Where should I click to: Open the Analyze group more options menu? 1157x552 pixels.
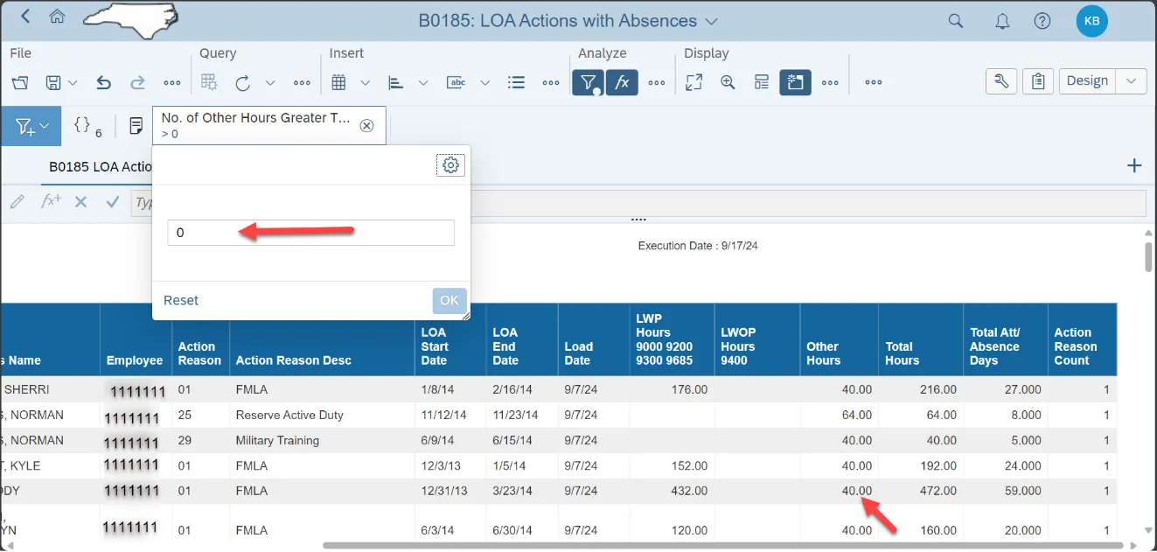(x=657, y=82)
